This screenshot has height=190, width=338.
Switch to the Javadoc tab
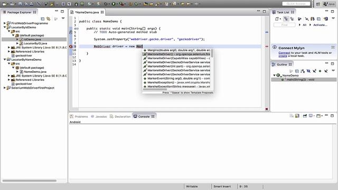click(99, 117)
